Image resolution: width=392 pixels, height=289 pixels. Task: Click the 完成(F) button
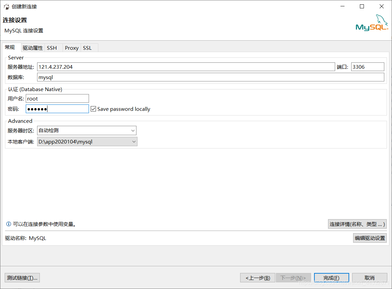pyautogui.click(x=331, y=278)
